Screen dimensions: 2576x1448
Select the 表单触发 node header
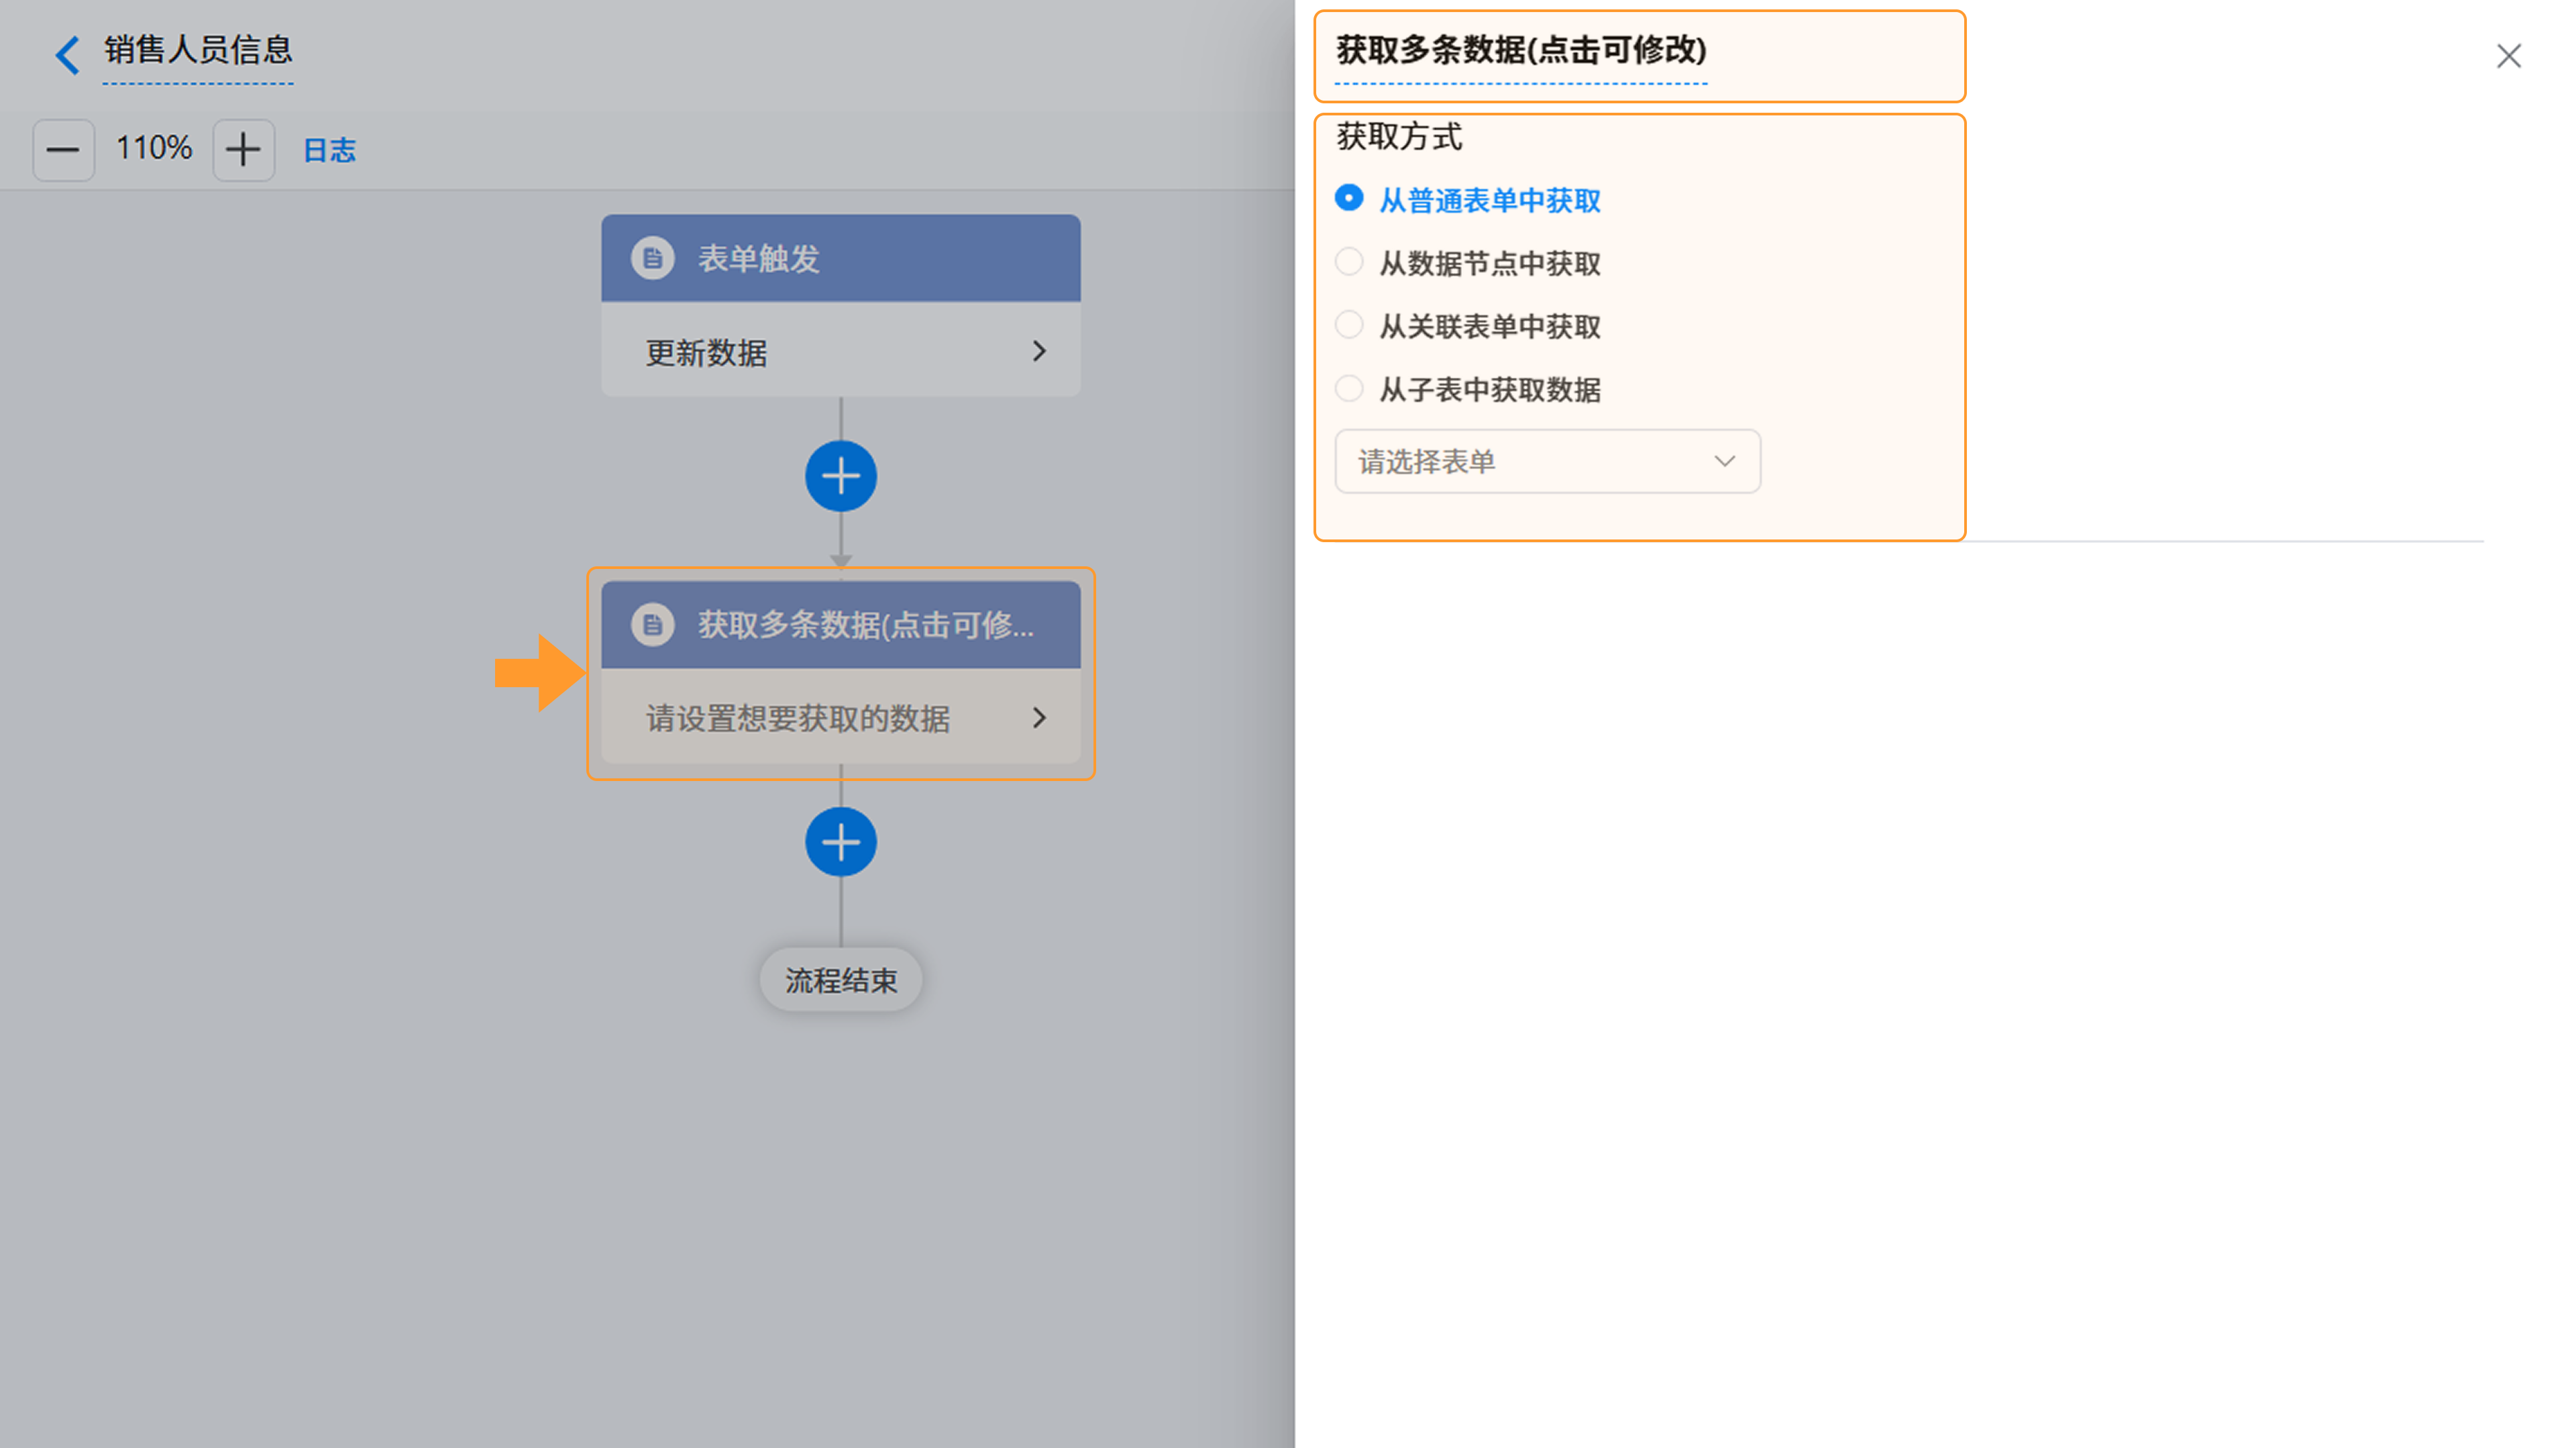[x=840, y=258]
